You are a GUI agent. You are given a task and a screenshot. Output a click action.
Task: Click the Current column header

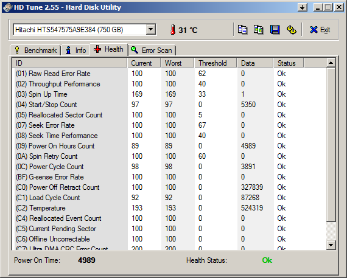(x=144, y=63)
